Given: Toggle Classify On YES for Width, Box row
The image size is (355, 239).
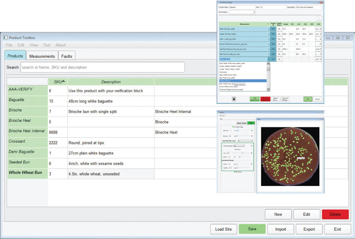Looking at the screenshot, I should coord(273,29).
